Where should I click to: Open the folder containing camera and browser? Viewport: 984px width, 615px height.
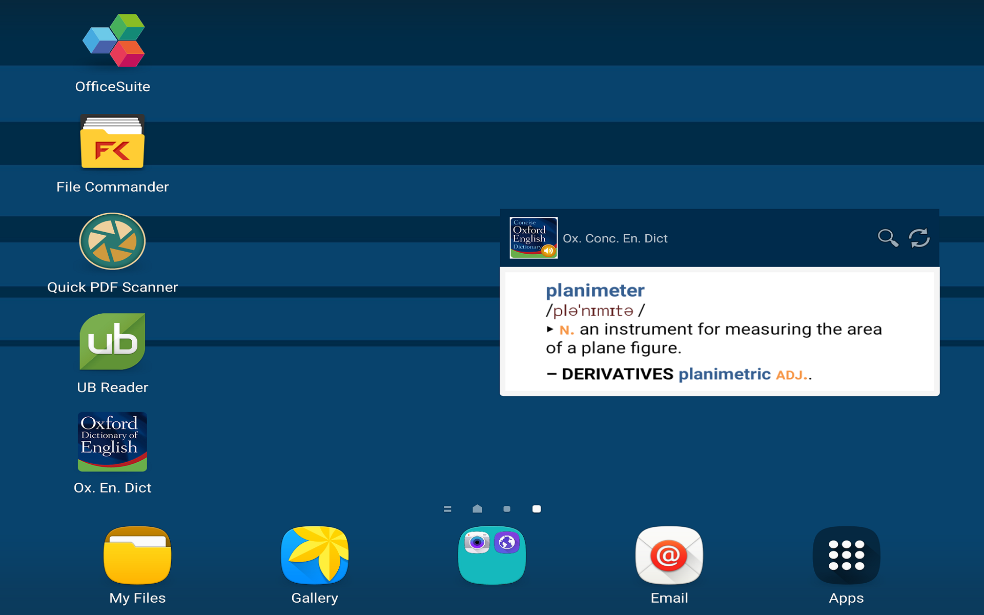(491, 556)
